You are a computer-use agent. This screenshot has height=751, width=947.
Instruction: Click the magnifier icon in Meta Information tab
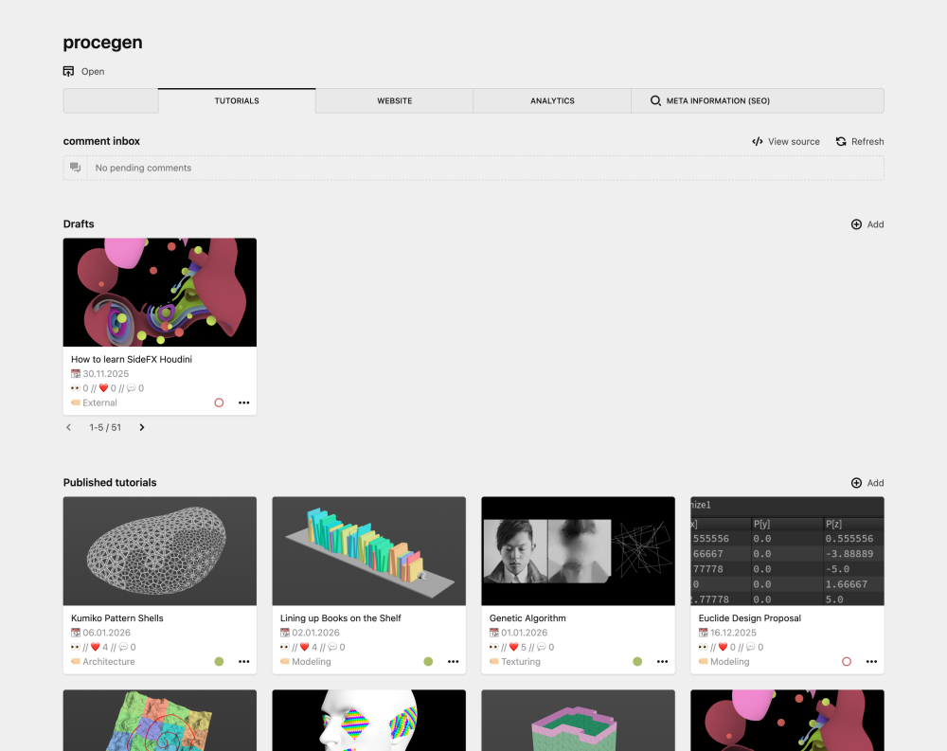coord(655,100)
